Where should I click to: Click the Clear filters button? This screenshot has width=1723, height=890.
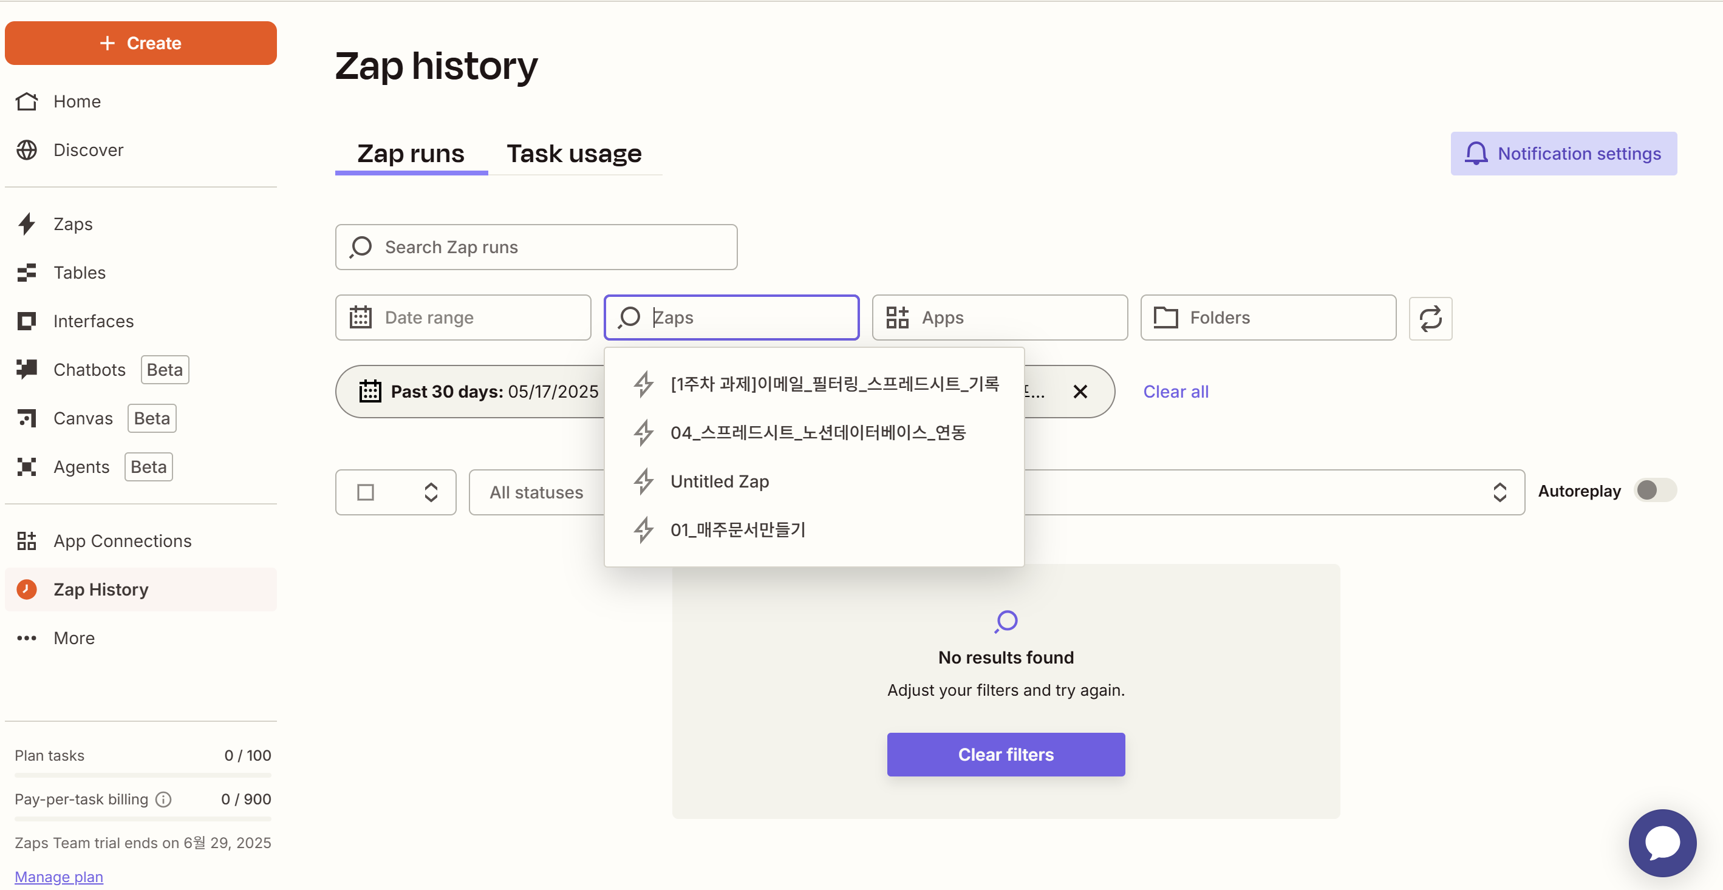[1005, 755]
